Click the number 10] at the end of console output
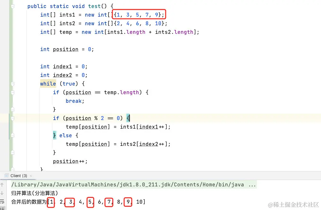 (141, 202)
